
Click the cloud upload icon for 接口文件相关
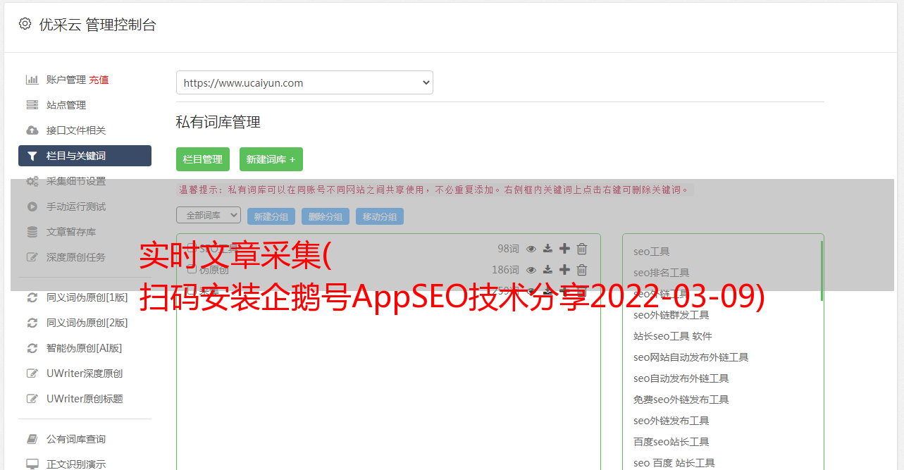[x=32, y=130]
